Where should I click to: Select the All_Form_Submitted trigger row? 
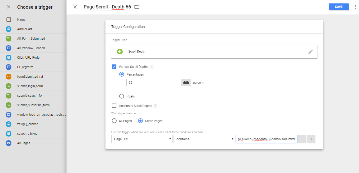coord(31,39)
